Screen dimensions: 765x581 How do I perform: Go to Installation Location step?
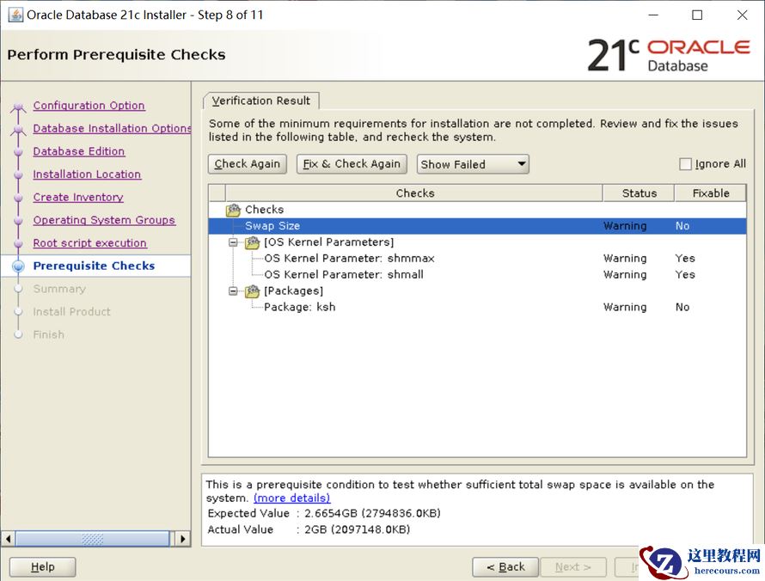(87, 174)
